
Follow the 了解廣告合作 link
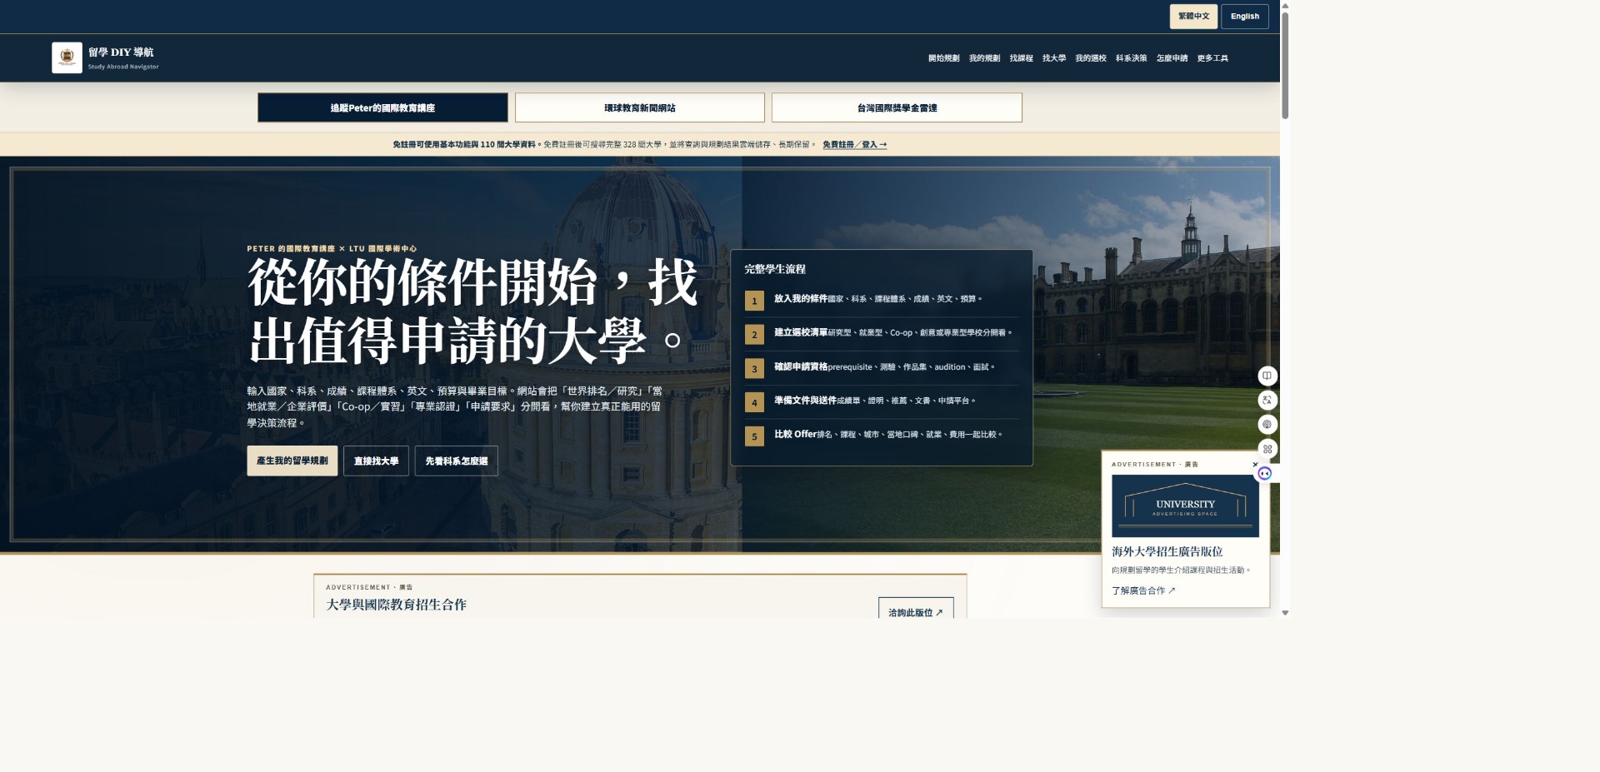[1143, 590]
